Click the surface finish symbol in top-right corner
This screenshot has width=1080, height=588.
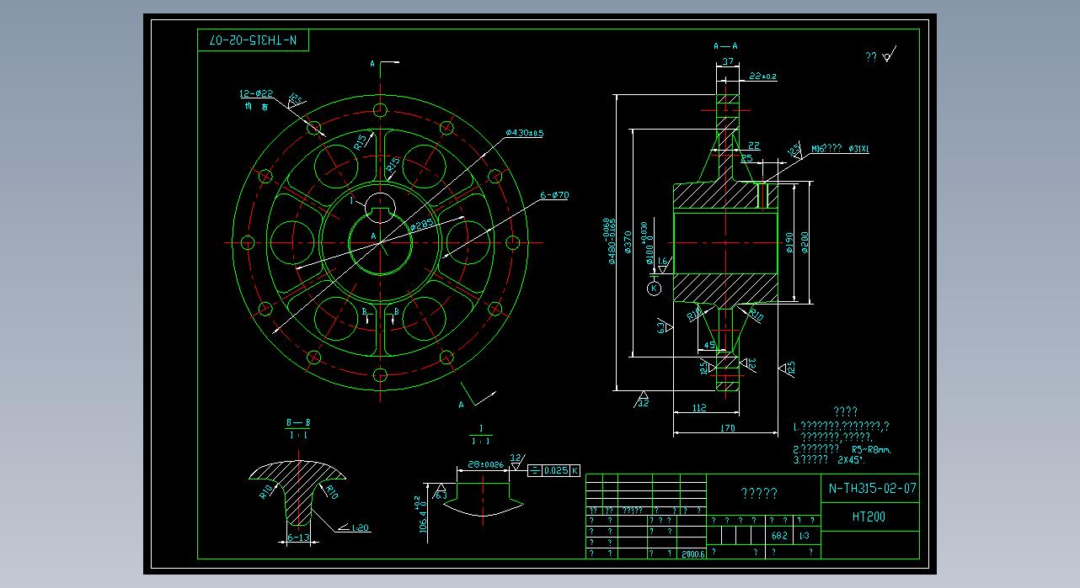coord(880,57)
